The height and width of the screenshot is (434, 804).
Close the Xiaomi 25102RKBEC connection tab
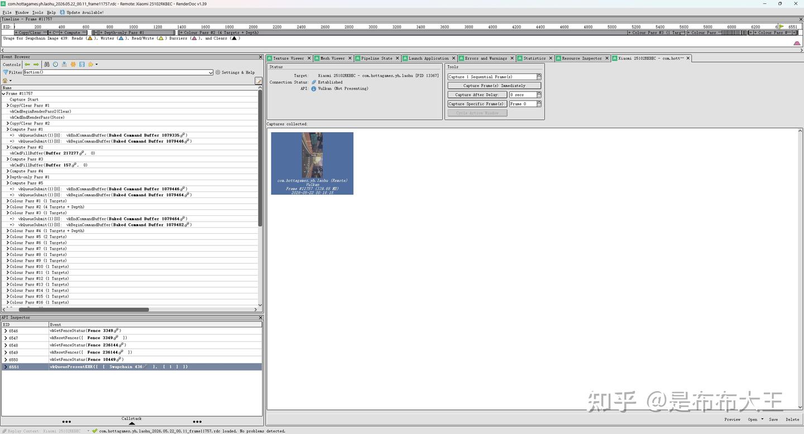688,58
